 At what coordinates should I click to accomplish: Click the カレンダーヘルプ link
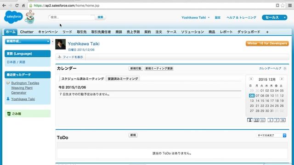270,68
